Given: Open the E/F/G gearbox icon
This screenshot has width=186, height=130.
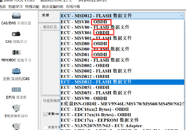Looking at the screenshot, I should (x=16, y=90).
